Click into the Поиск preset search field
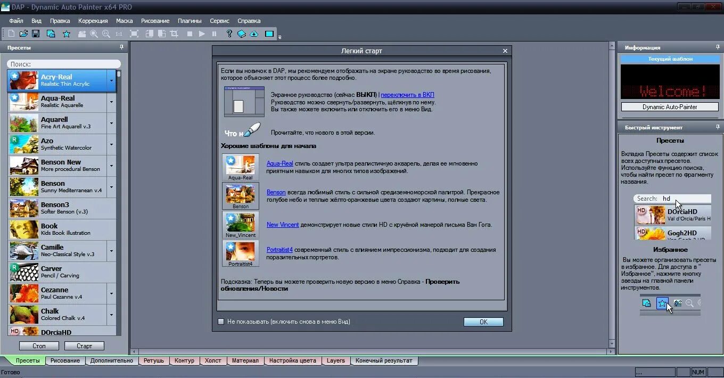Viewport: 724px width, 378px height. coord(63,64)
